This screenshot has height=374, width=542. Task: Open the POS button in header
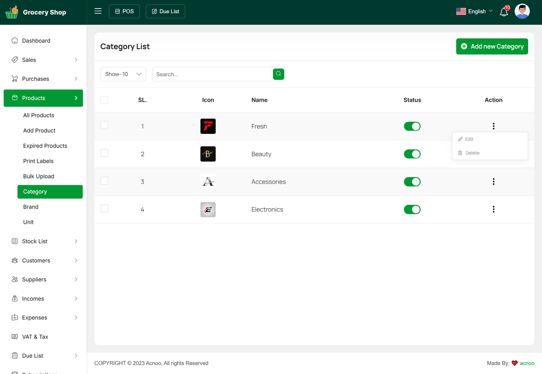click(x=124, y=12)
